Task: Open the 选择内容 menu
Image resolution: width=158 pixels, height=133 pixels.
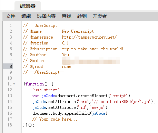Action: (46, 16)
